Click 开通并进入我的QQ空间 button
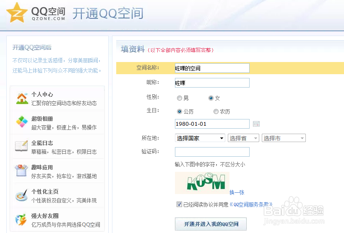Viewport: 344px width, 233px height. pyautogui.click(x=211, y=224)
